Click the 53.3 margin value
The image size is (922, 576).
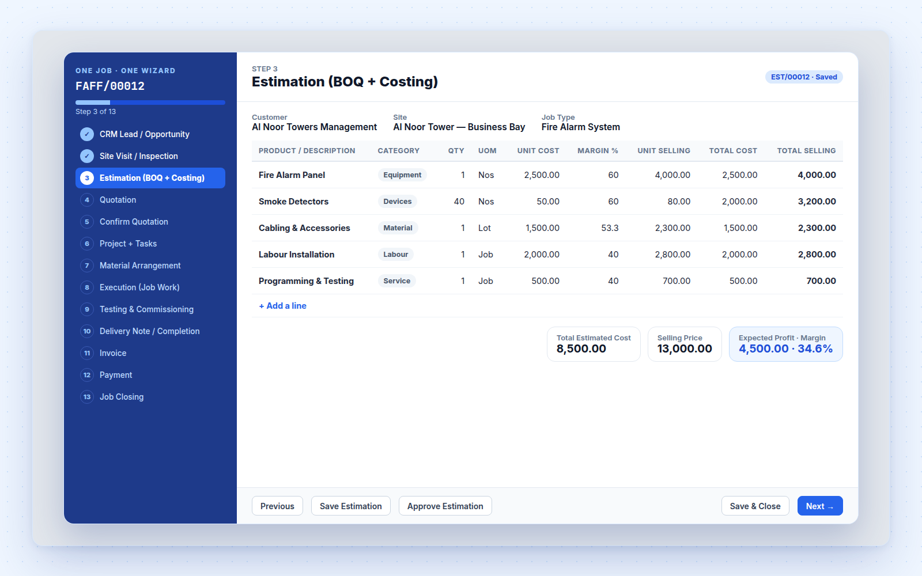click(x=610, y=228)
